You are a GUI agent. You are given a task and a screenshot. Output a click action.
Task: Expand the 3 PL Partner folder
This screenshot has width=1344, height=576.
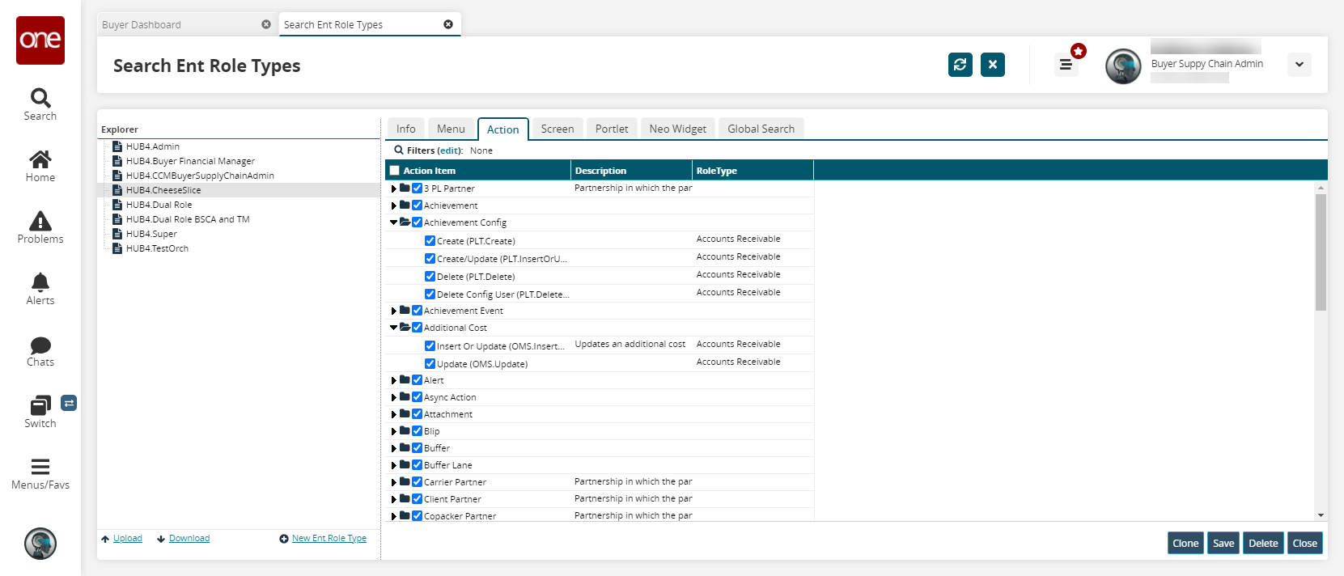(394, 188)
